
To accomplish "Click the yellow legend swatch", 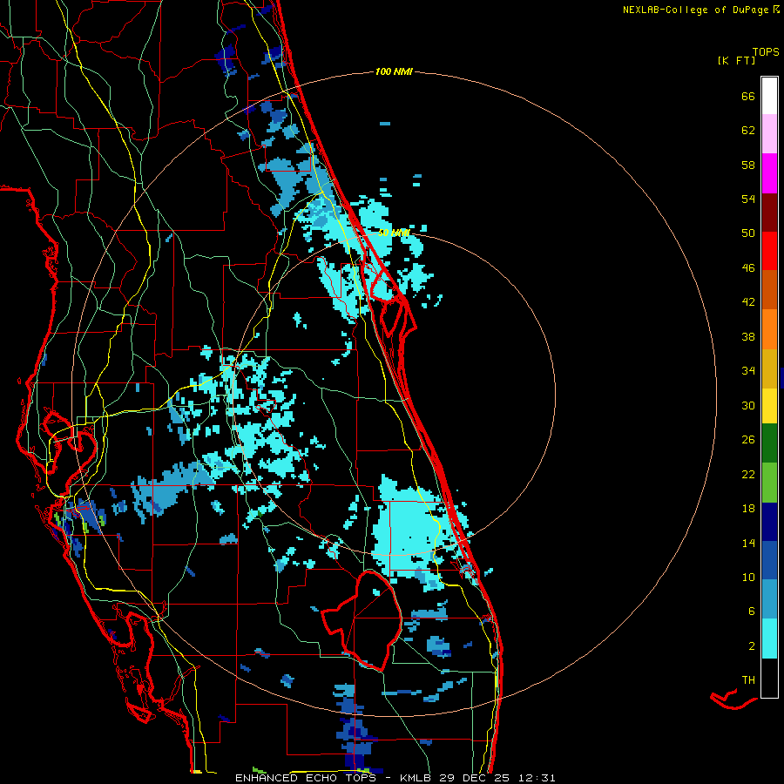I will [x=769, y=406].
